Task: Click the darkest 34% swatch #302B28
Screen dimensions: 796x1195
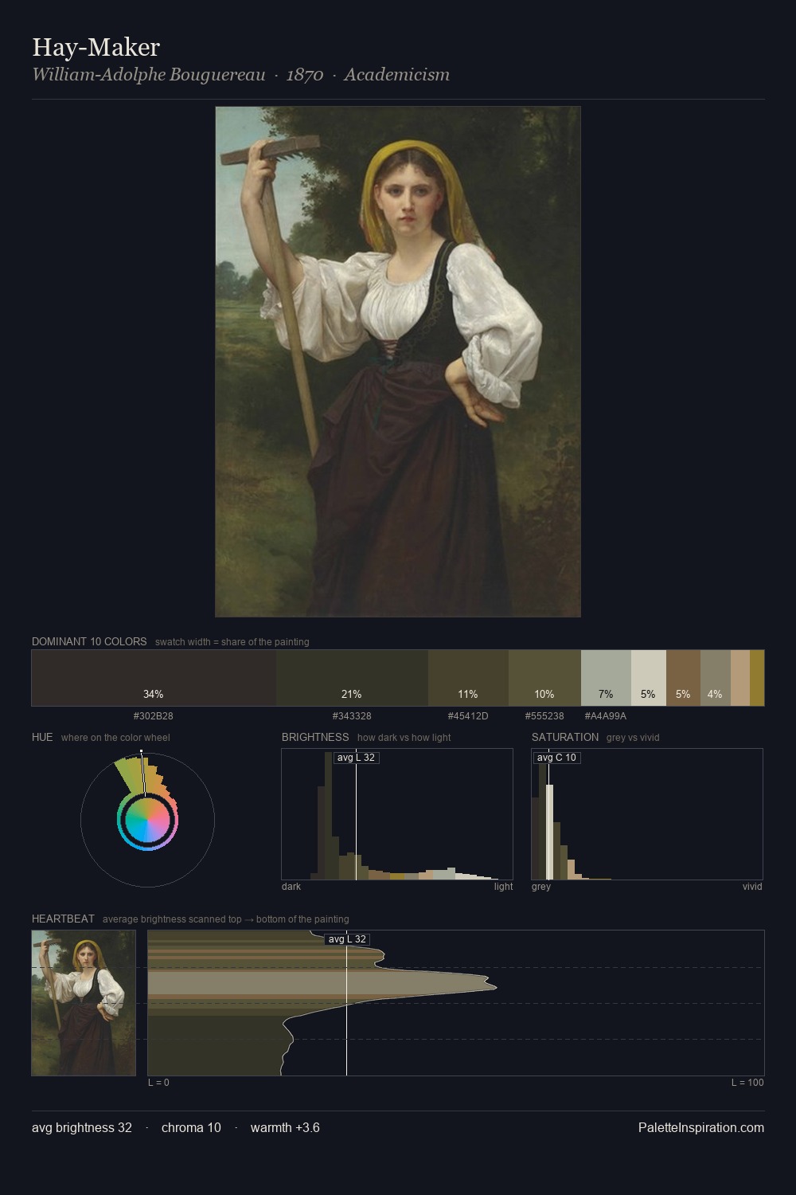Action: click(154, 678)
